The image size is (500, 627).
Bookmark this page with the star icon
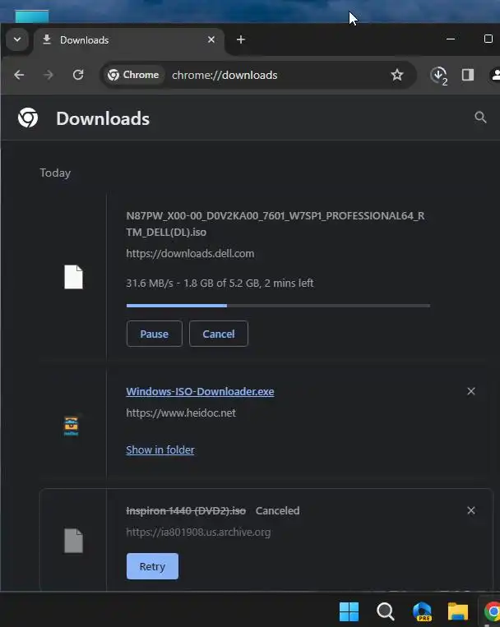[396, 75]
